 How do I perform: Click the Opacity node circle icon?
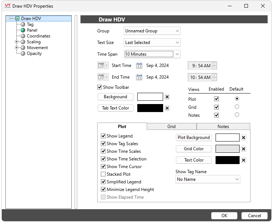(23, 53)
